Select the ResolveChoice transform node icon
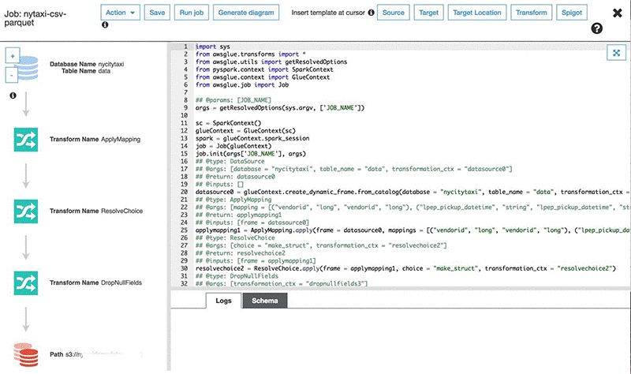This screenshot has width=631, height=374. point(26,211)
